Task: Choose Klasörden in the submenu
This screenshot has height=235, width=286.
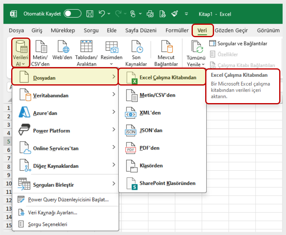Action: click(162, 165)
